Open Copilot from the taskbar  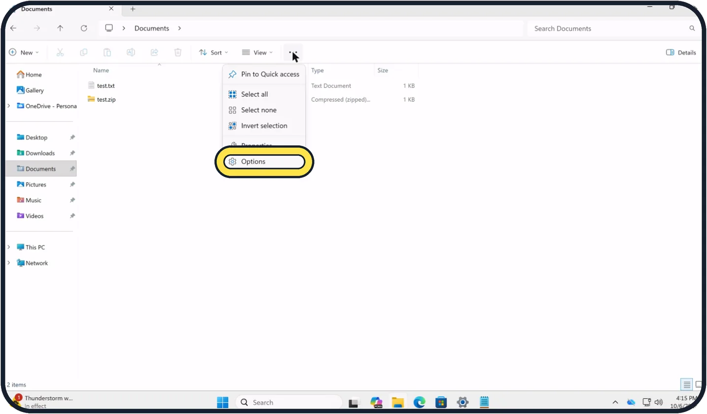coord(377,402)
